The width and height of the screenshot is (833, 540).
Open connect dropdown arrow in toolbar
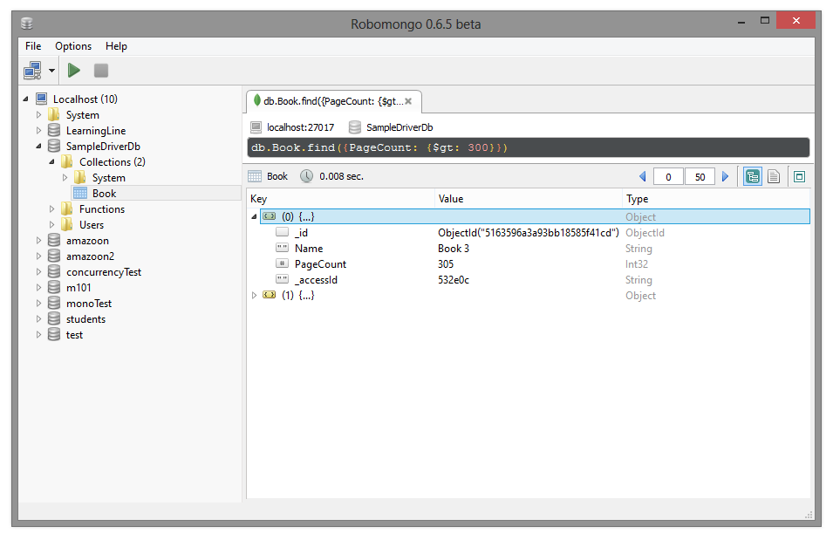(52, 71)
